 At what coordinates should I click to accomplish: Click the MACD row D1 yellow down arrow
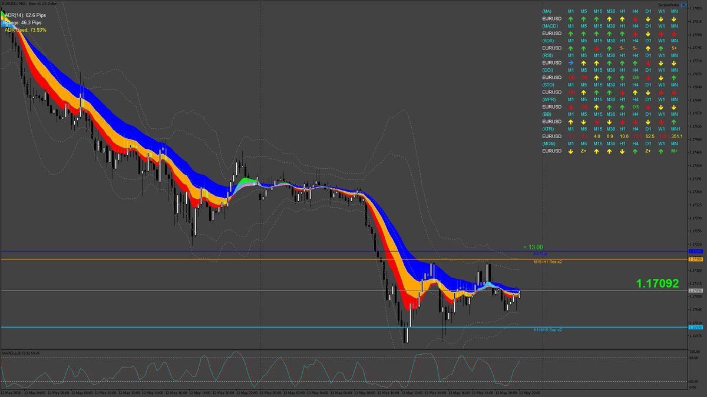[649, 33]
